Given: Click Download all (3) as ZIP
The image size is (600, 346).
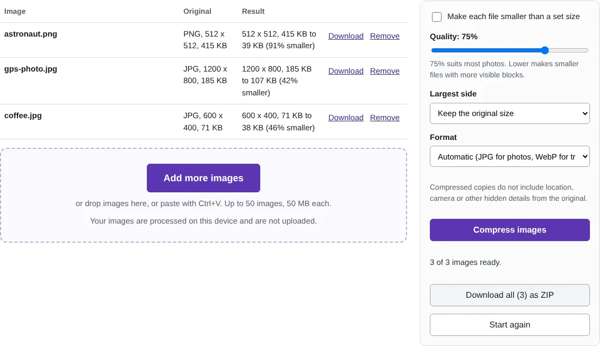Looking at the screenshot, I should 510,295.
